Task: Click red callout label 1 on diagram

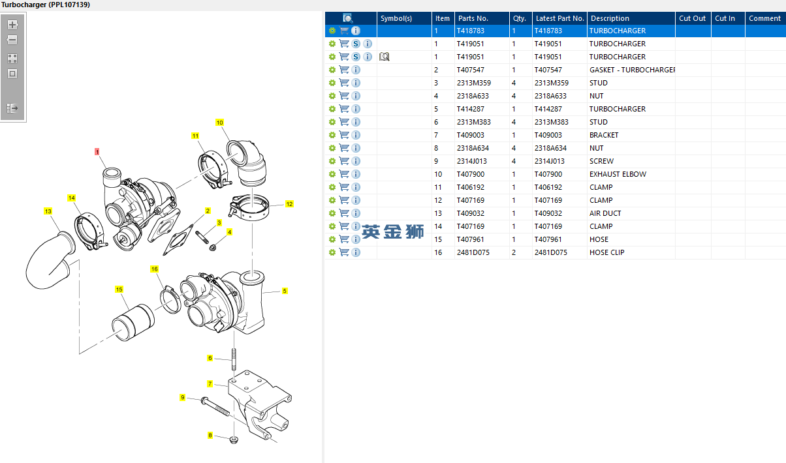Action: coord(97,151)
